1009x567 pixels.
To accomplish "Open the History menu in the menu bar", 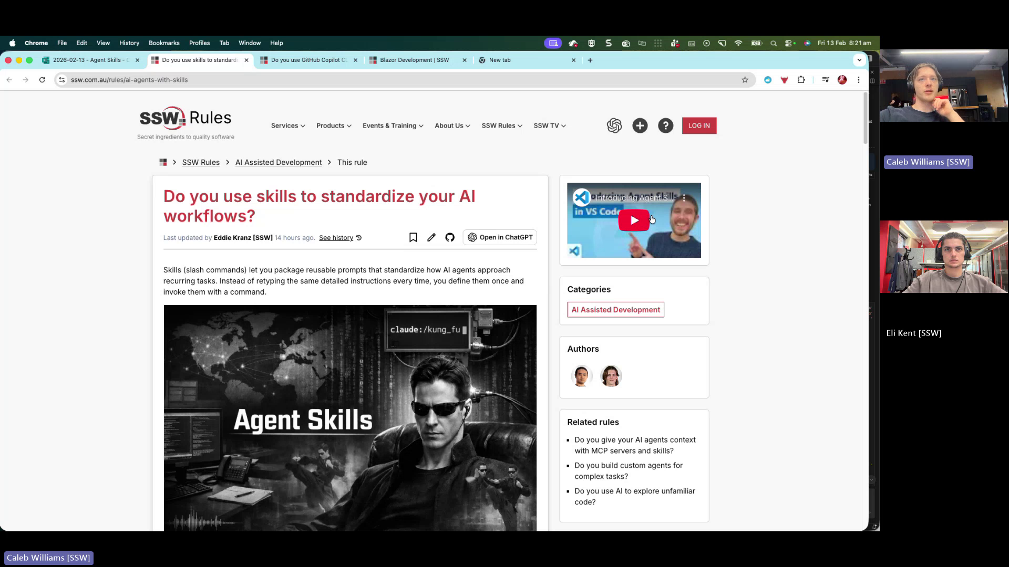I will point(129,43).
